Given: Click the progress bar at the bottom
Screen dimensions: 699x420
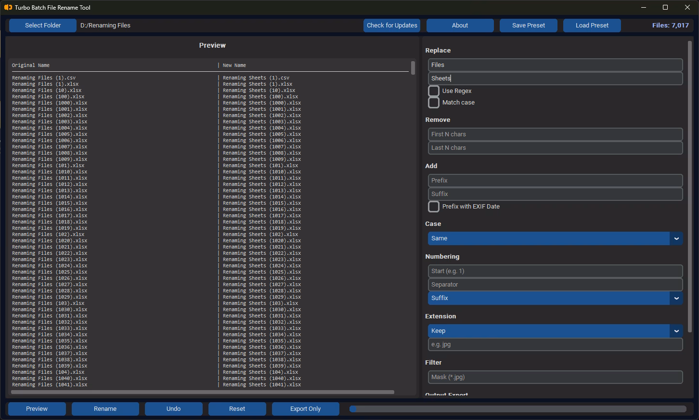Looking at the screenshot, I should 518,409.
